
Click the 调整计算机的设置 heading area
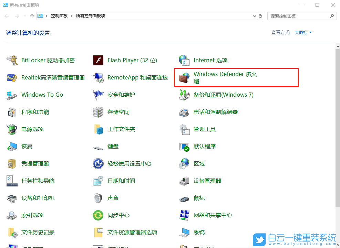coord(28,33)
